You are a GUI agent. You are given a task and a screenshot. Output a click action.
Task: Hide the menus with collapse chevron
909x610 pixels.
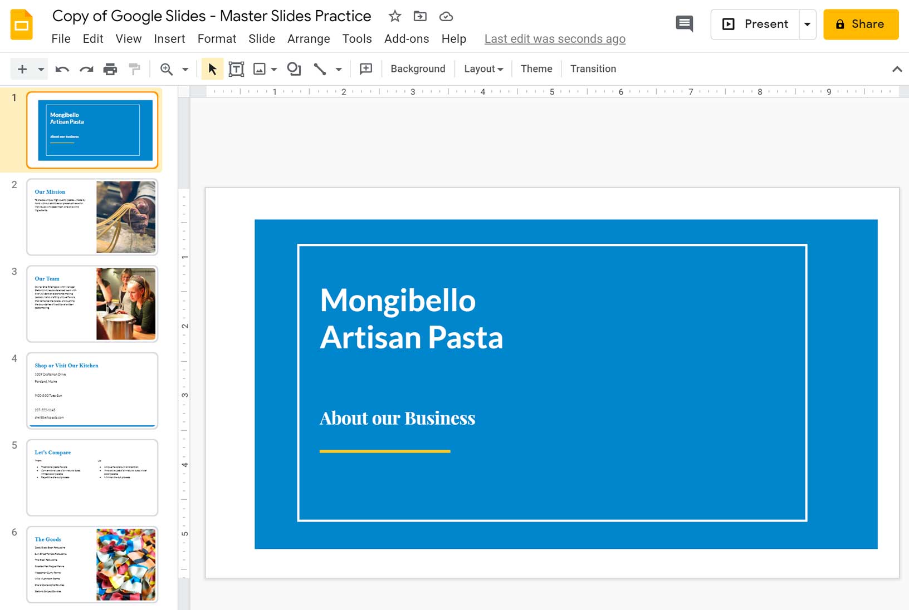tap(897, 69)
